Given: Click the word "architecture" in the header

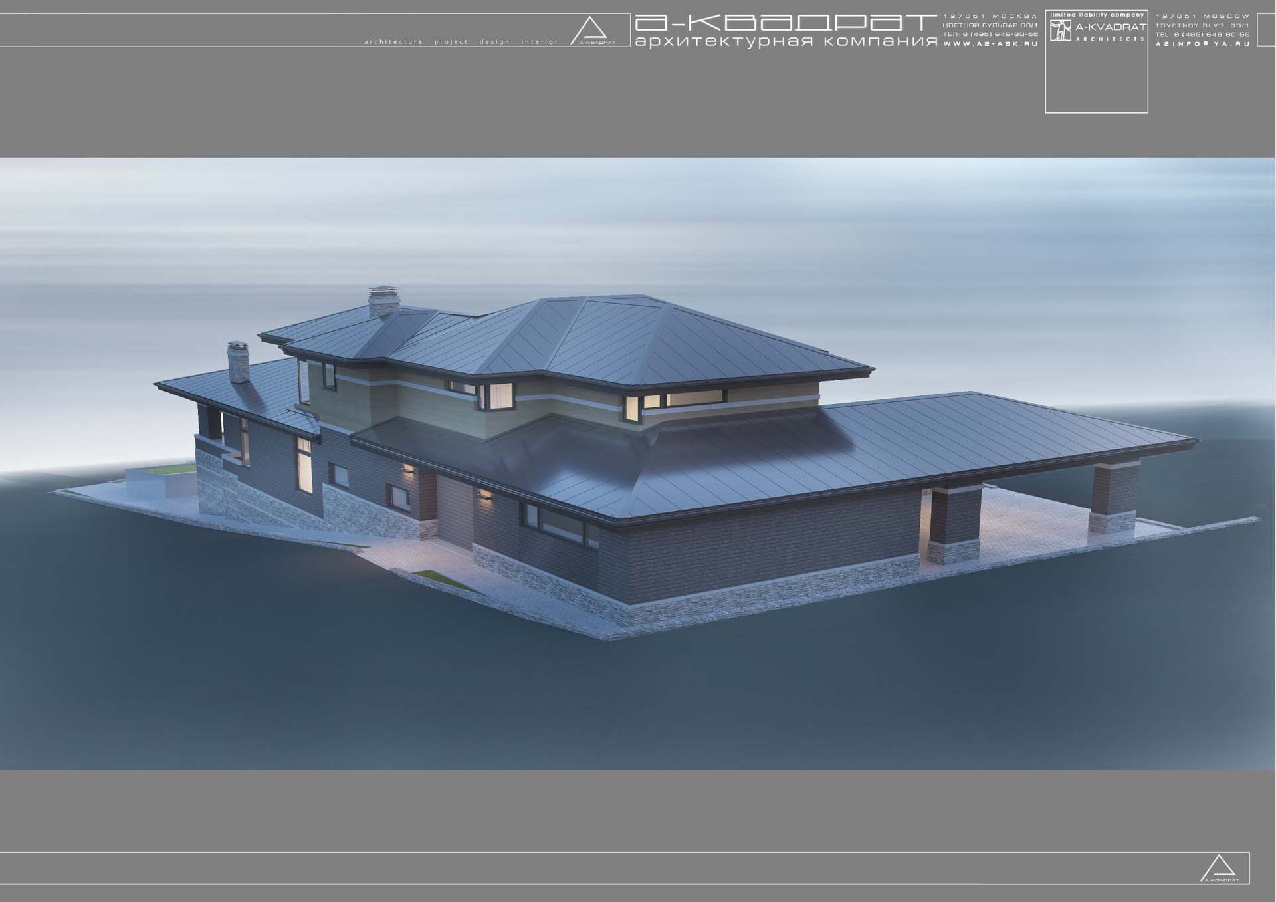Looking at the screenshot, I should (393, 42).
